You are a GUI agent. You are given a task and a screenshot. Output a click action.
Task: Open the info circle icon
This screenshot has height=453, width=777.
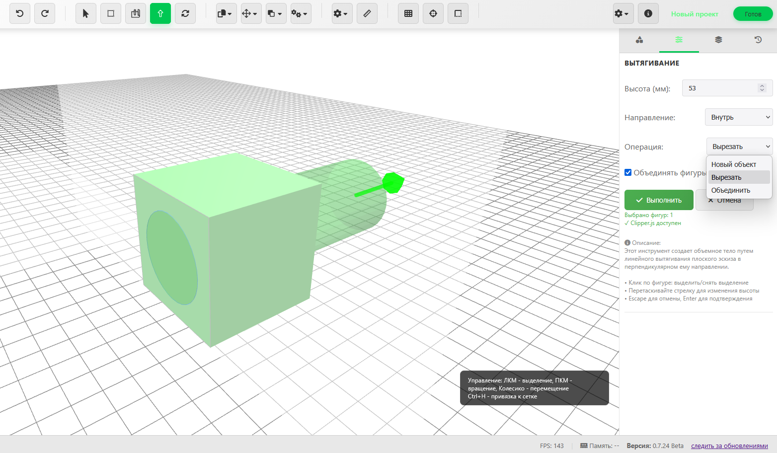tap(648, 14)
